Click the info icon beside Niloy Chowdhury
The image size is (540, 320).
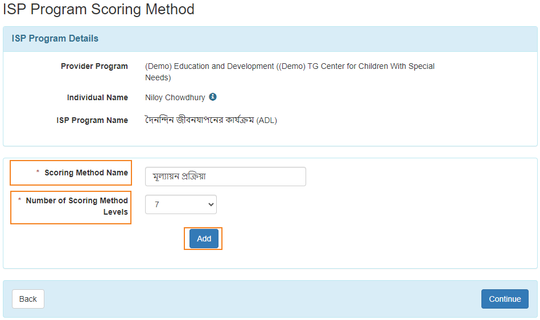[213, 97]
